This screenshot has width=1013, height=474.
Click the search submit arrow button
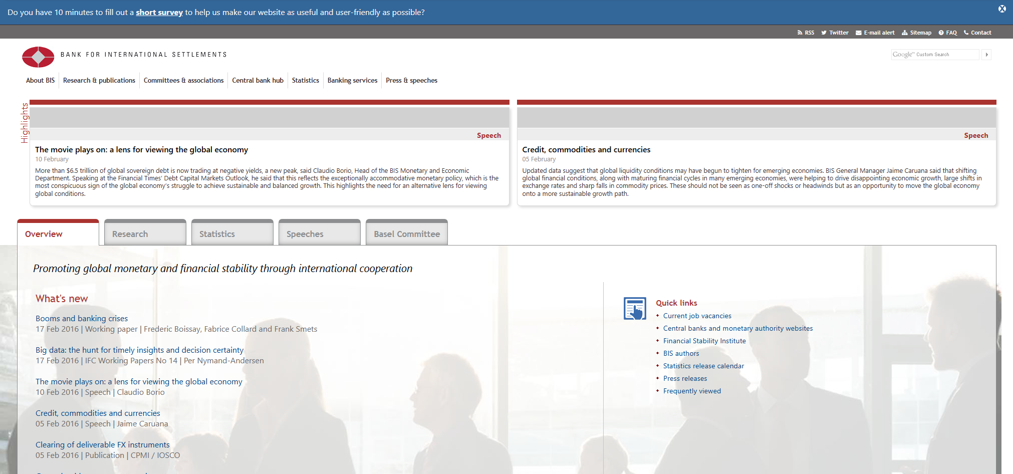[x=986, y=55]
